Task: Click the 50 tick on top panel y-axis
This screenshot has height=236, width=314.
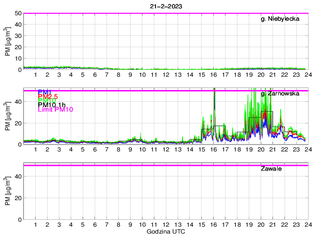Action: click(x=18, y=13)
